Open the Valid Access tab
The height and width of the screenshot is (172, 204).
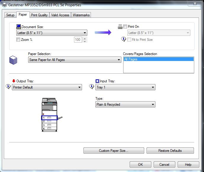tap(60, 15)
